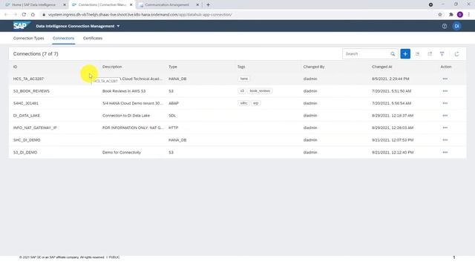Screen dimensions: 475x267
Task: Open actions menu for SHC_DI_DEMO
Action: (445, 140)
